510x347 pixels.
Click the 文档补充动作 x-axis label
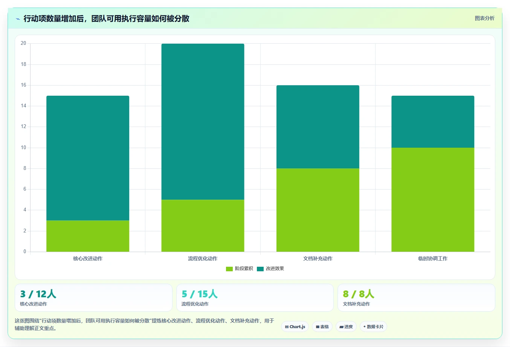(x=318, y=258)
